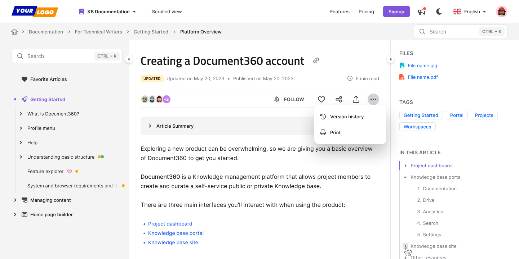Collapse the right panel arrow button
Image resolution: width=519 pixels, height=259 pixels.
391,59
